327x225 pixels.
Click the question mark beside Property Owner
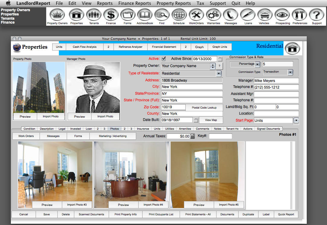(x=220, y=66)
